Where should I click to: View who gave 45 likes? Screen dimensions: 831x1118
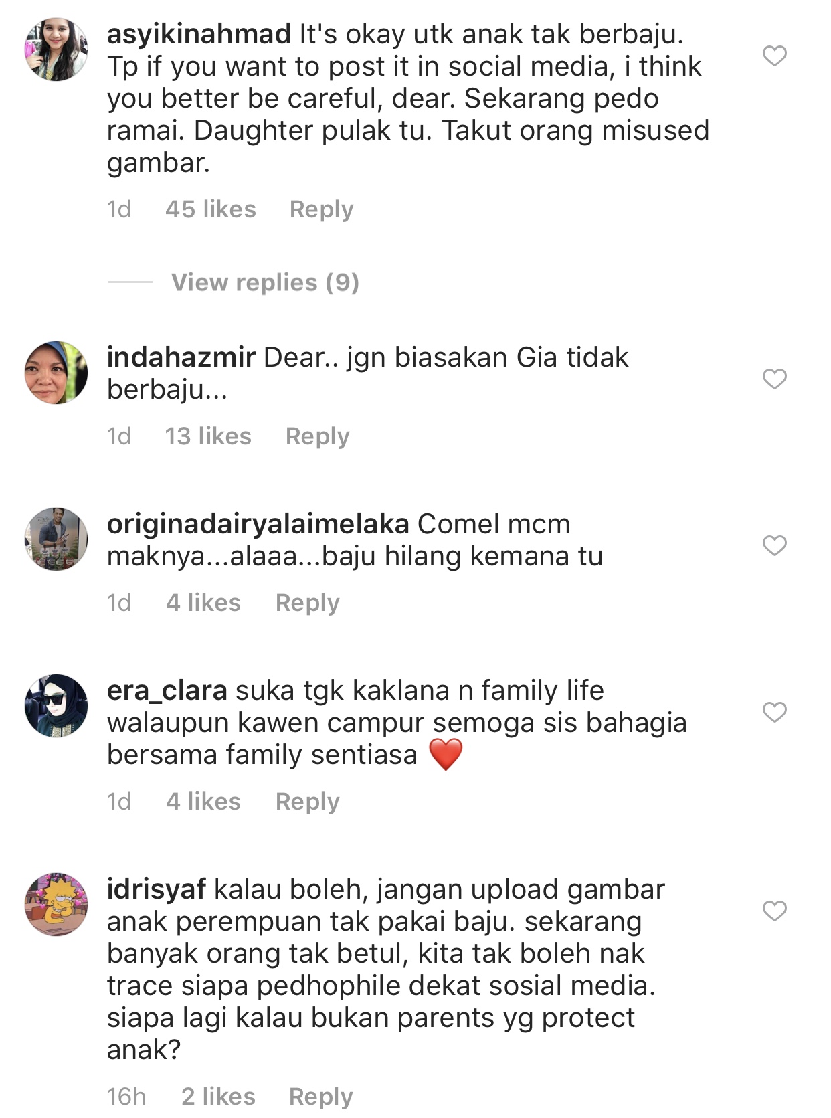tap(211, 209)
